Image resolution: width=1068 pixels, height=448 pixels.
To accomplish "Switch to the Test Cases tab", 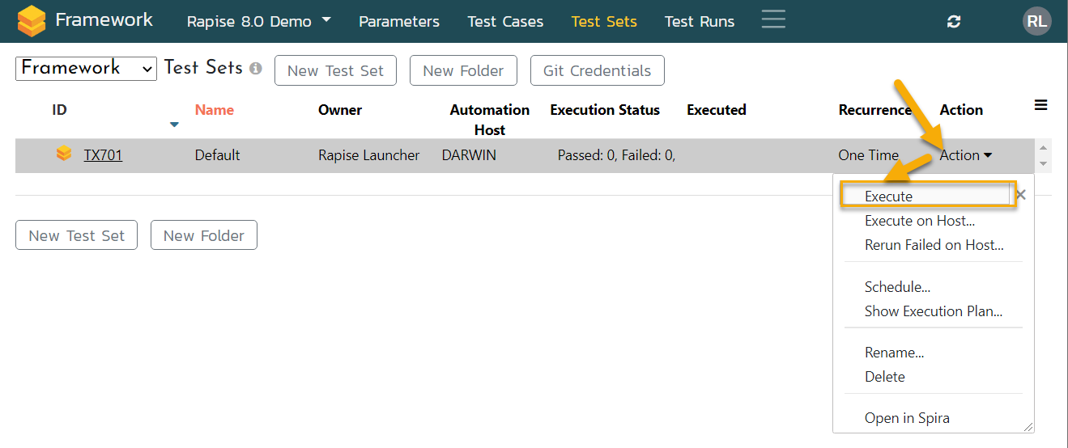I will pyautogui.click(x=505, y=22).
